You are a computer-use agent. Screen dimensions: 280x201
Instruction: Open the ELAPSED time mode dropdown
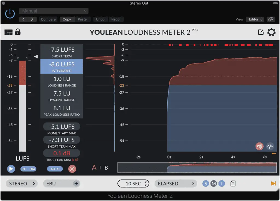tap(176, 183)
